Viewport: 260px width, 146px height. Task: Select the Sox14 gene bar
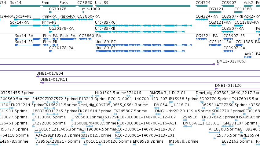[26, 6]
